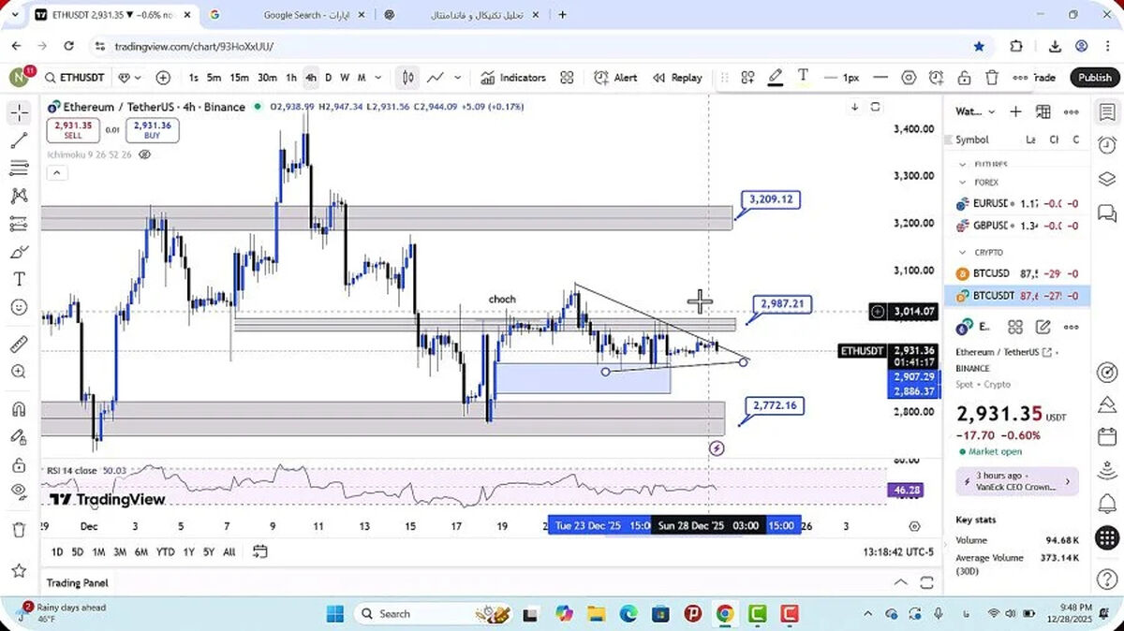Image resolution: width=1124 pixels, height=631 pixels.
Task: Open the emoji icons tool
Action: 19,307
